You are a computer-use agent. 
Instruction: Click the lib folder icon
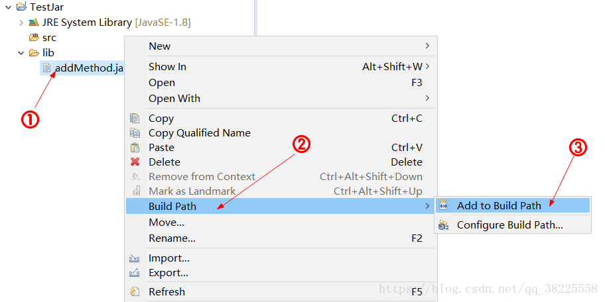[34, 53]
